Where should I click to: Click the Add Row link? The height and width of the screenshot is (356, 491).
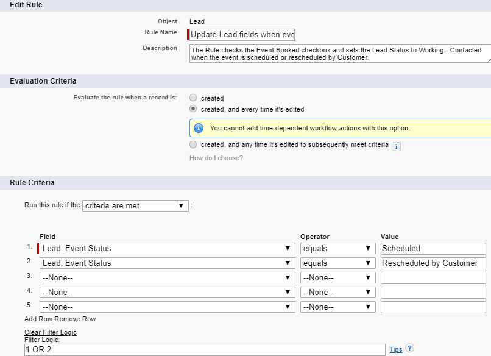pos(38,319)
